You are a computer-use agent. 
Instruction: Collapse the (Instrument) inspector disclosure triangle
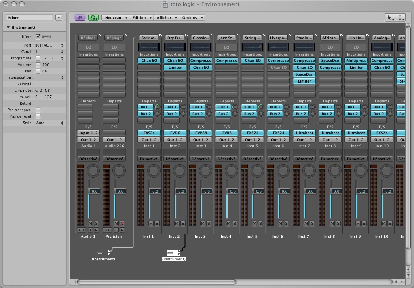pos(8,28)
